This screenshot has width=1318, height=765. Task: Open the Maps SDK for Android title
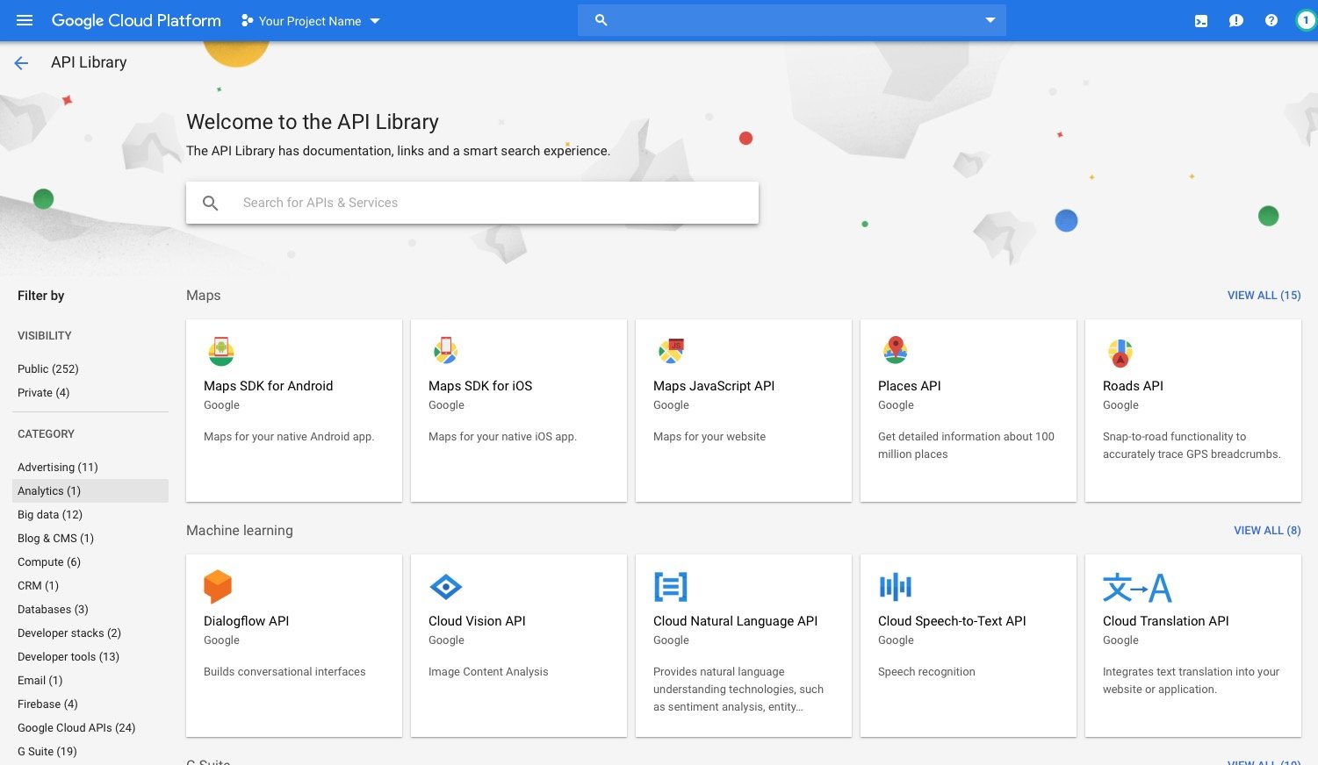click(269, 386)
